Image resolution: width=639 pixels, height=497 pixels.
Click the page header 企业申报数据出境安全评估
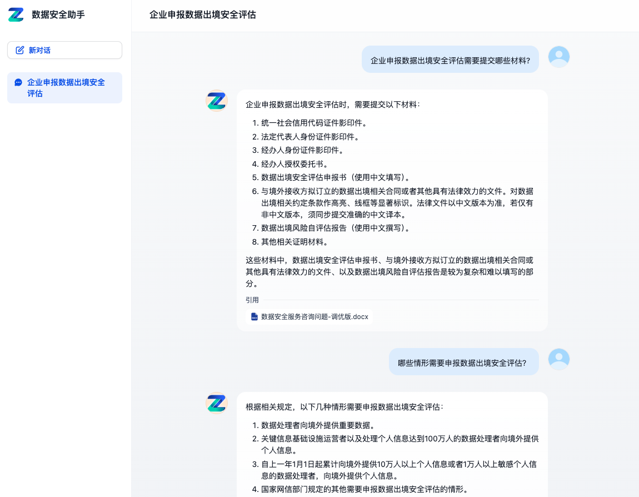203,14
